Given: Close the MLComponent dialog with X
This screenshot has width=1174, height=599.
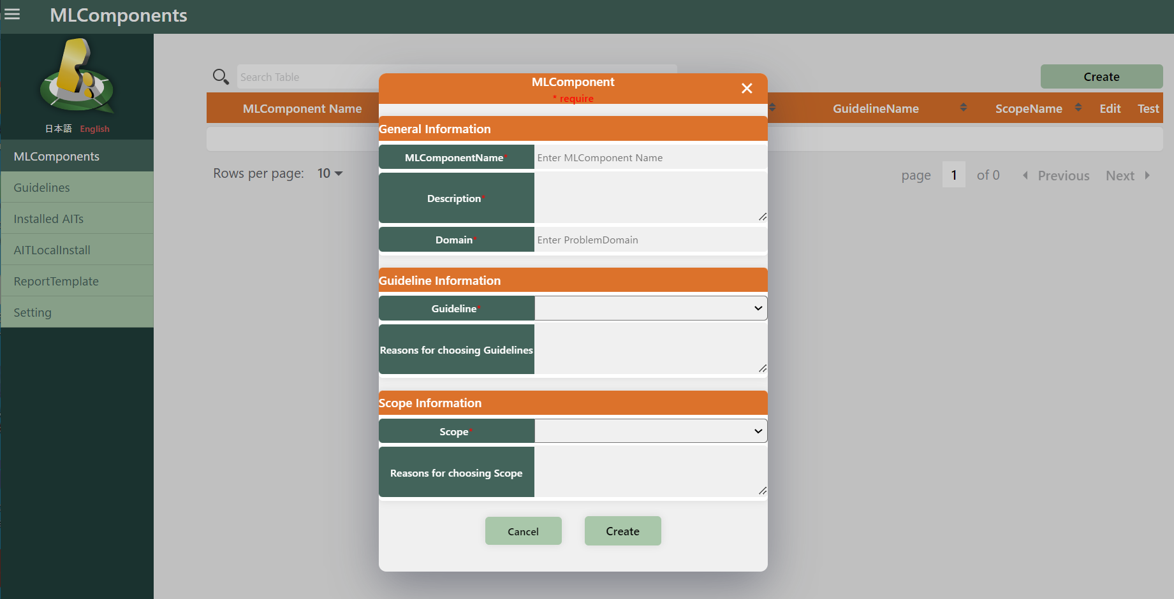Looking at the screenshot, I should click(x=747, y=89).
